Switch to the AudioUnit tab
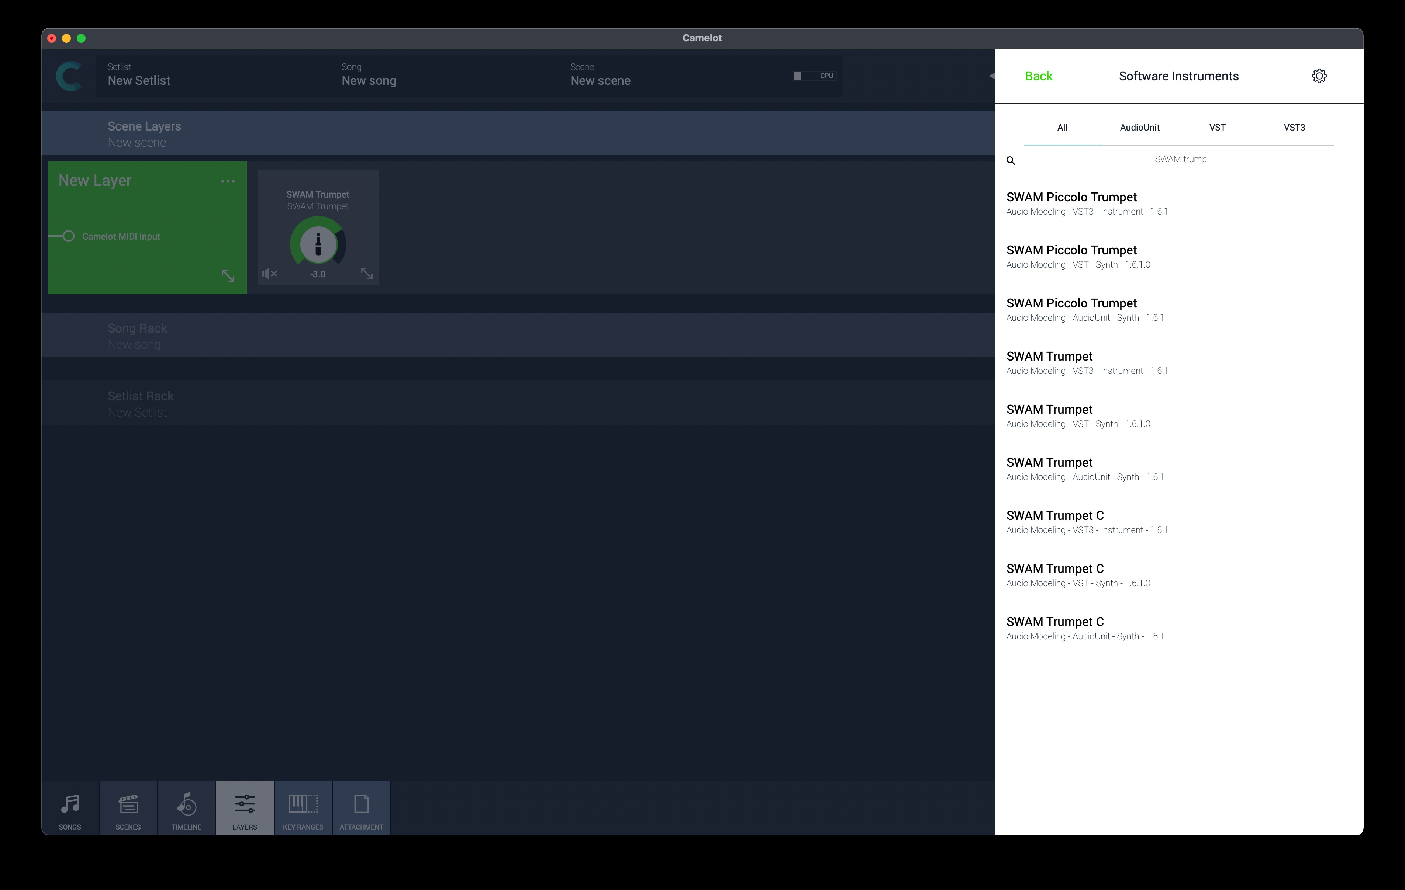 coord(1139,128)
